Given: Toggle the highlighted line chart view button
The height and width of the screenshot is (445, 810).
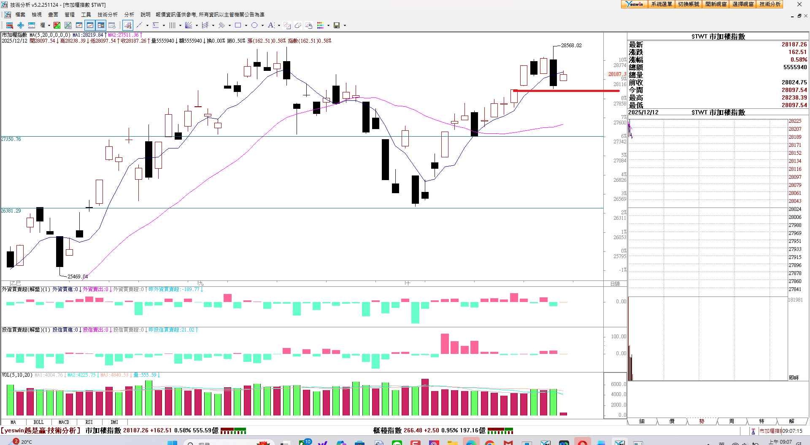Looking at the screenshot, I should tap(90, 25).
